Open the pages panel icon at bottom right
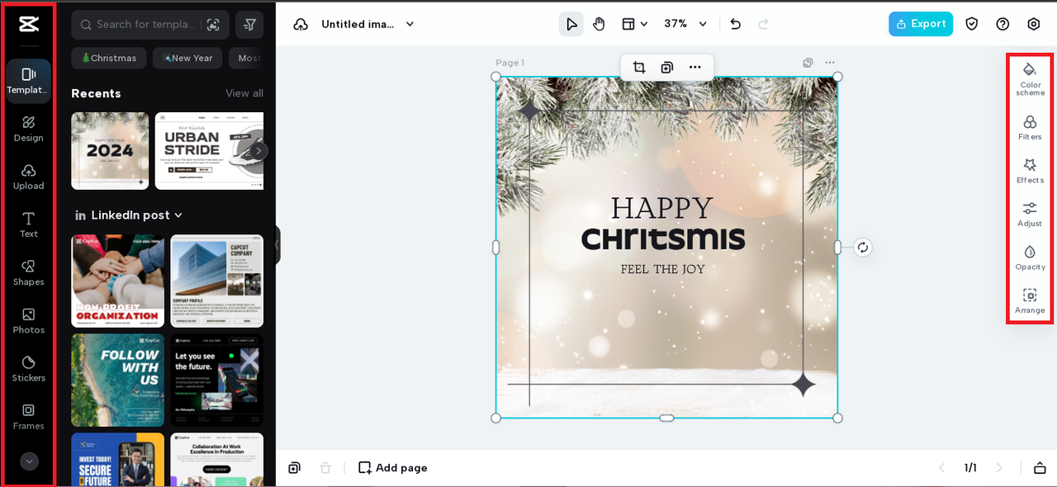This screenshot has width=1057, height=487. click(1040, 468)
